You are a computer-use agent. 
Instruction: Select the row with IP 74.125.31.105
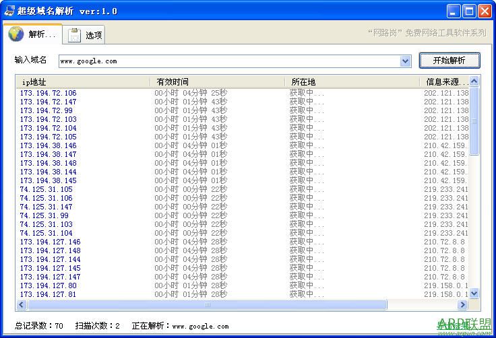46,189
